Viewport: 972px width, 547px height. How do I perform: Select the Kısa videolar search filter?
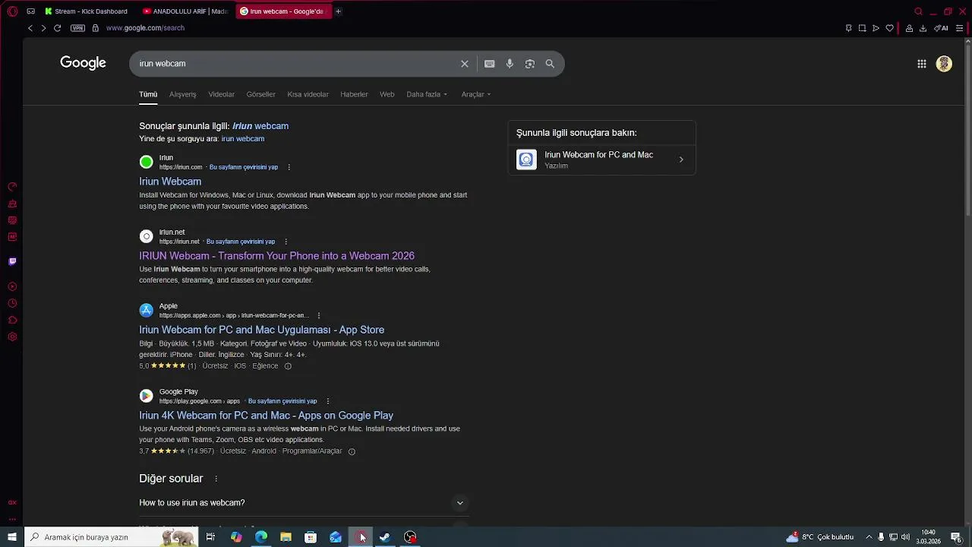tap(308, 94)
